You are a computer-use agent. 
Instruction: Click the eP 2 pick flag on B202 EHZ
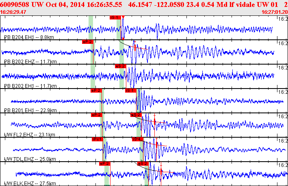click(x=88, y=42)
